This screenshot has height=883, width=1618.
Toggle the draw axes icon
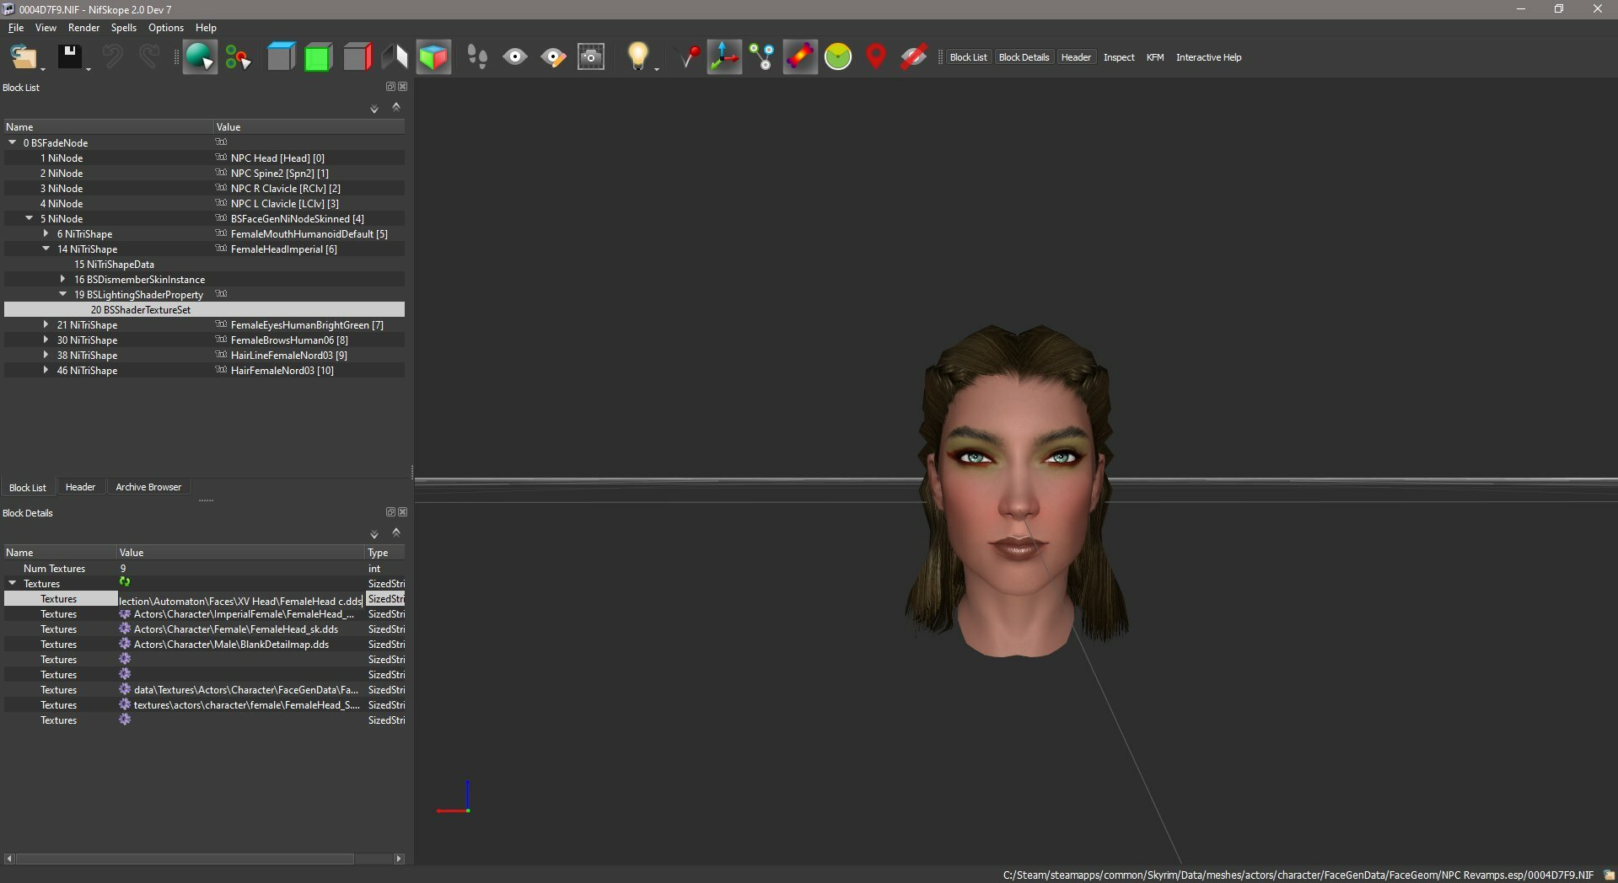pyautogui.click(x=724, y=56)
